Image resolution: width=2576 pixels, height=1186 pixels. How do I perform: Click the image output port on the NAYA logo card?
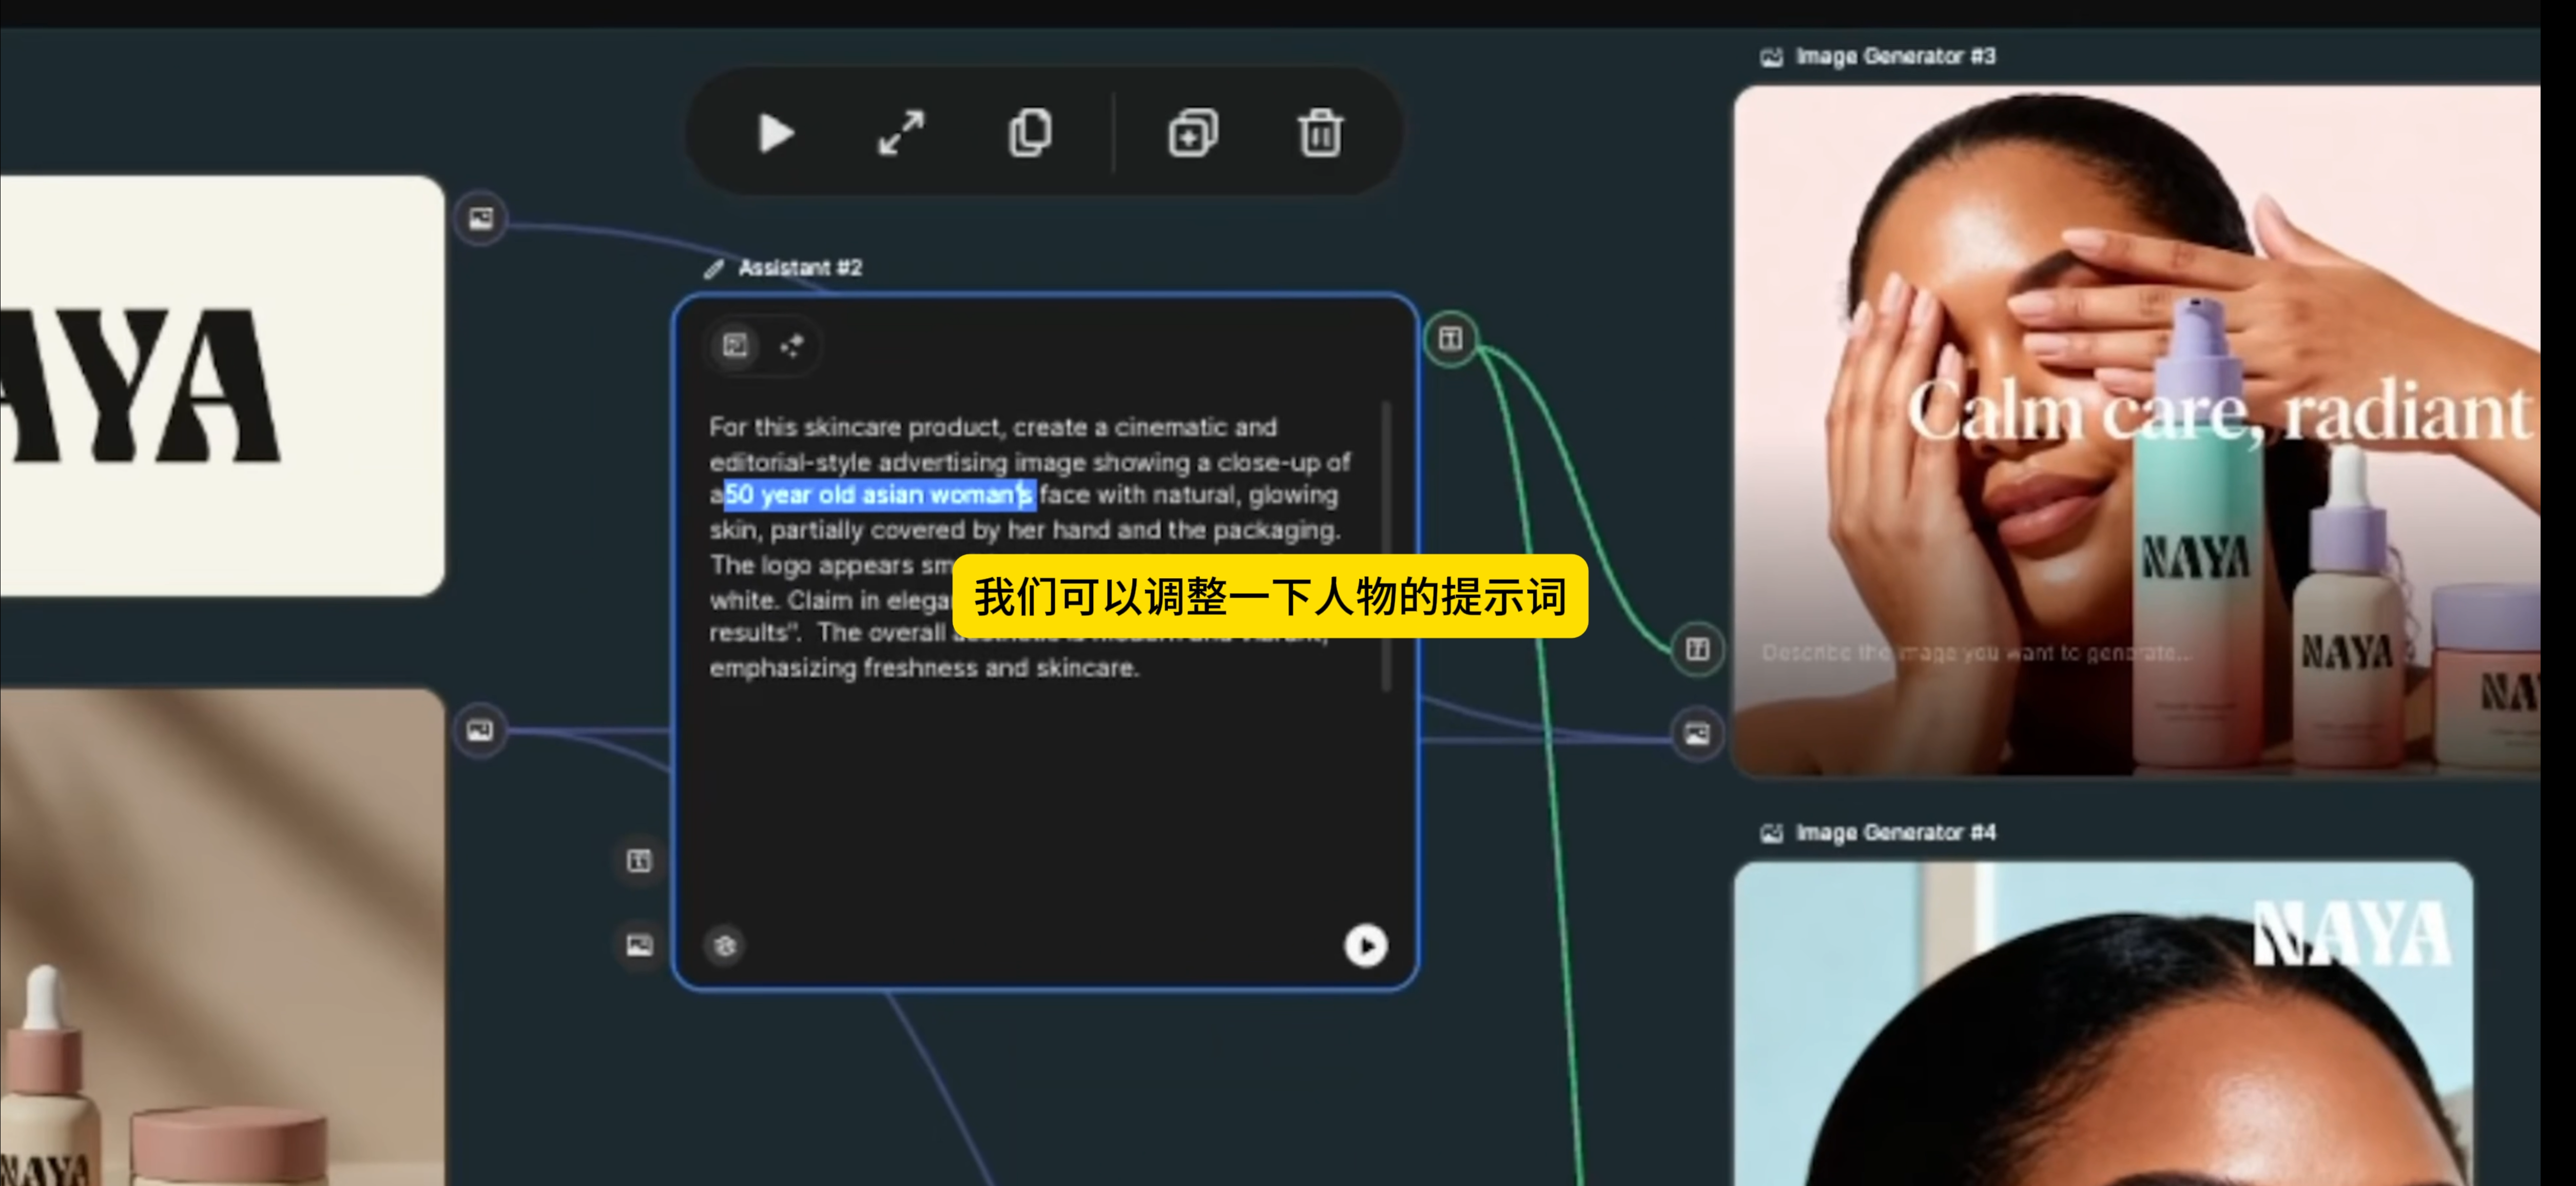(x=481, y=218)
